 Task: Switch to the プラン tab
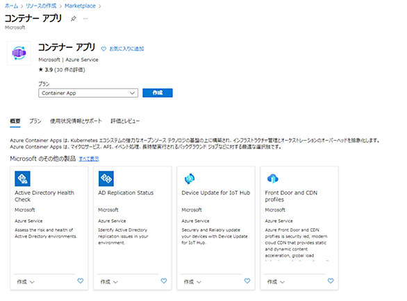point(35,121)
